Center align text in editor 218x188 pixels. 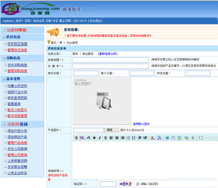[x=117, y=138]
